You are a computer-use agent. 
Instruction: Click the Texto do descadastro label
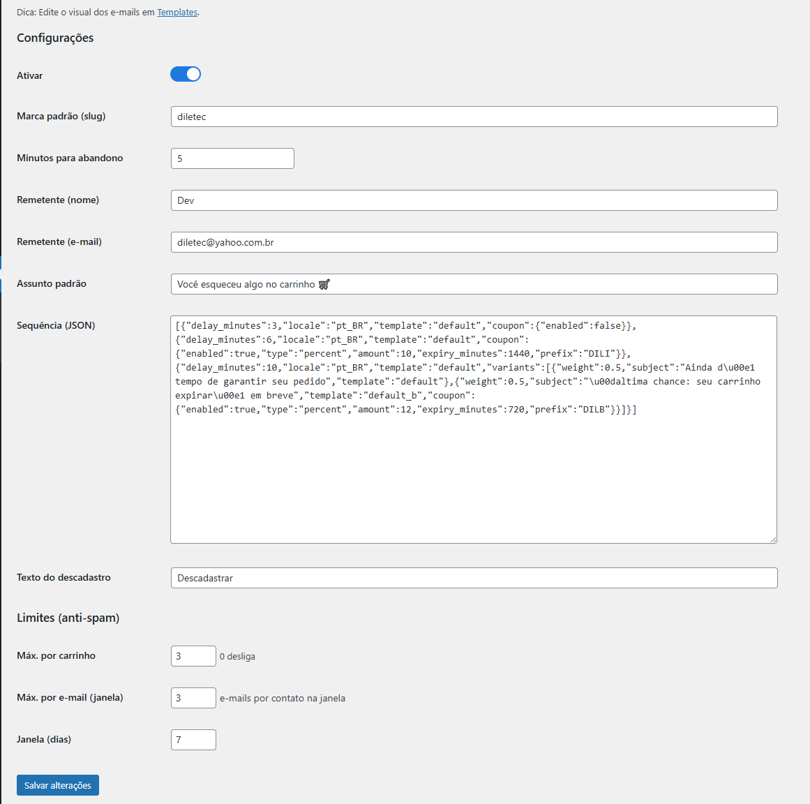pyautogui.click(x=63, y=577)
